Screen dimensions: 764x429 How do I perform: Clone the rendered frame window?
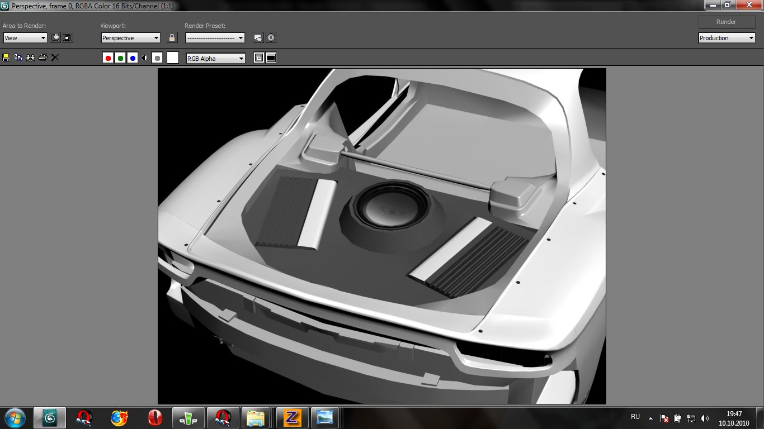pyautogui.click(x=30, y=58)
